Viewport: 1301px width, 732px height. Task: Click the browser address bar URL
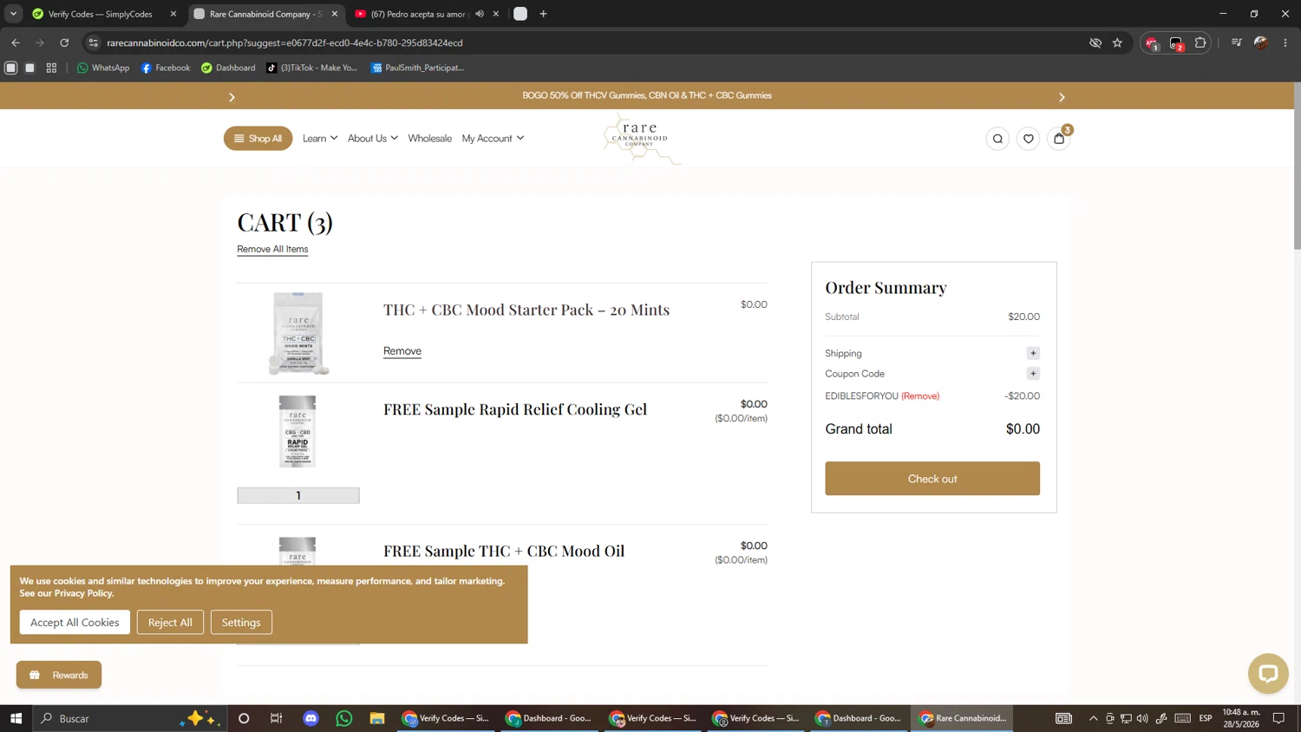(284, 42)
